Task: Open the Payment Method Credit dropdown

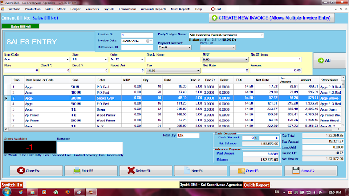Action: click(x=189, y=47)
